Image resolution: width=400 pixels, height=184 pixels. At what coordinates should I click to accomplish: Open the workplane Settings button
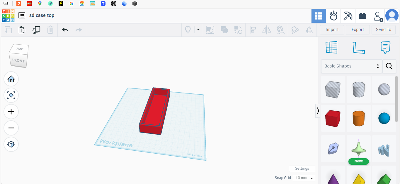(302, 169)
